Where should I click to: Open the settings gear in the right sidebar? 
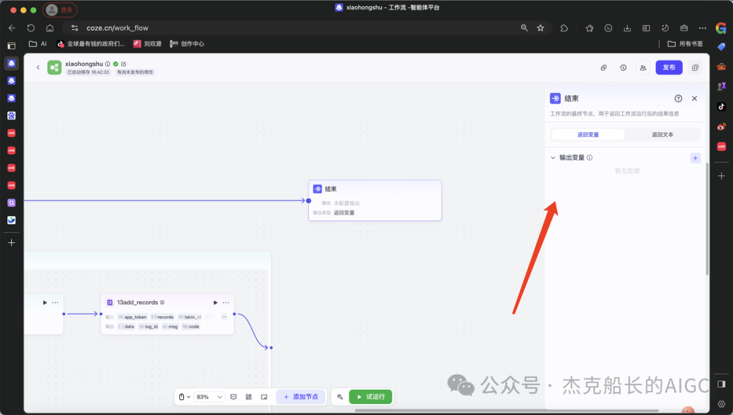coord(721,404)
